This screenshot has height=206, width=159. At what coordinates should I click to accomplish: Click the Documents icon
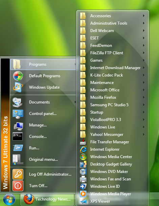pos(18,102)
